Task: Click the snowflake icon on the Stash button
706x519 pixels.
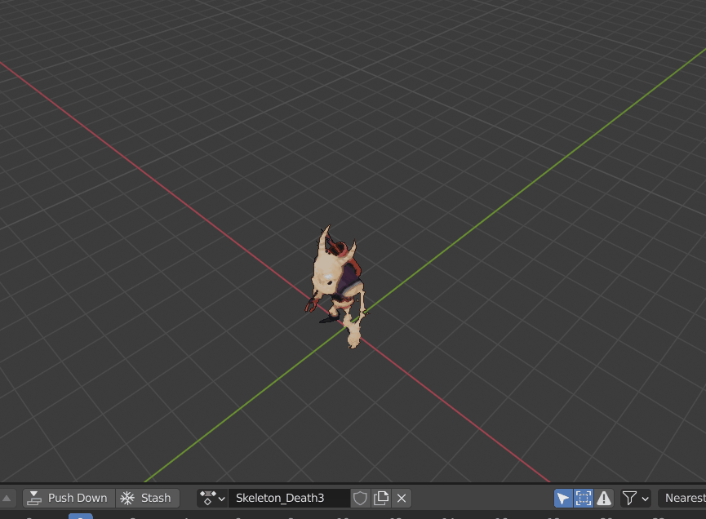Action: pyautogui.click(x=127, y=498)
